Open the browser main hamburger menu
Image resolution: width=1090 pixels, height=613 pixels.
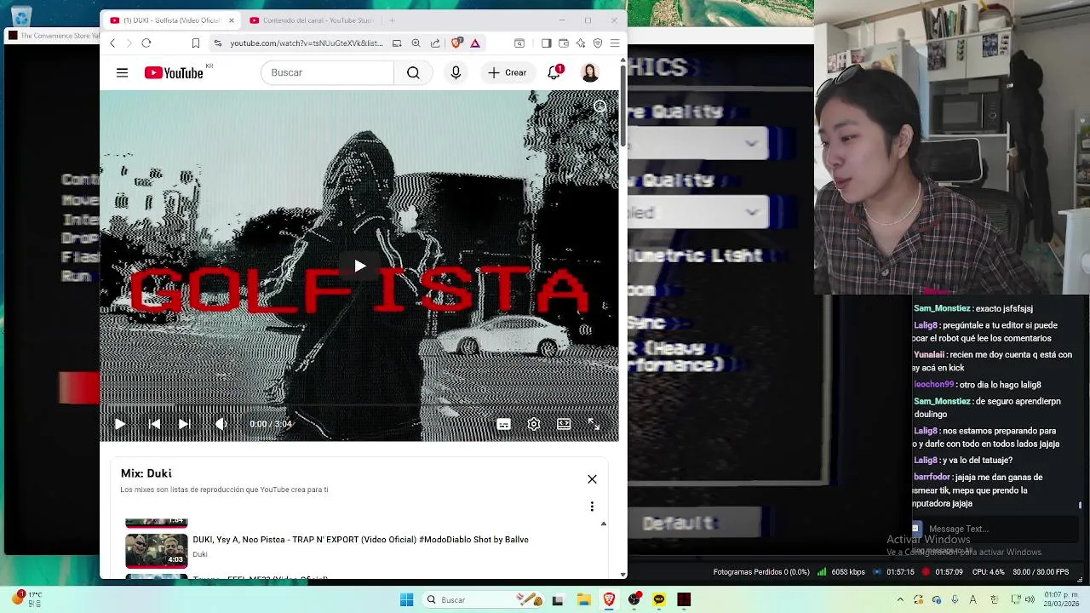click(x=614, y=43)
